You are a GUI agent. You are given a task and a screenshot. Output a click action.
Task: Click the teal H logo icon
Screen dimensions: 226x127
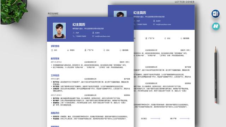216,26
